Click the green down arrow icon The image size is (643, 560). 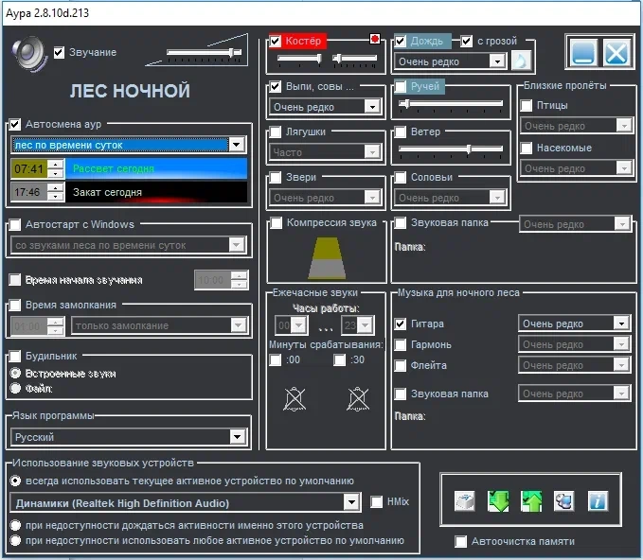click(498, 501)
